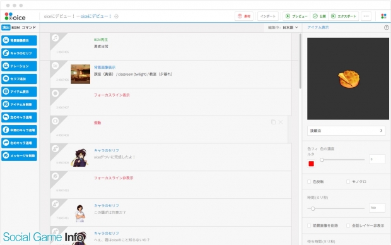
Task: Toggle the モノクロ checkbox
Action: point(348,182)
